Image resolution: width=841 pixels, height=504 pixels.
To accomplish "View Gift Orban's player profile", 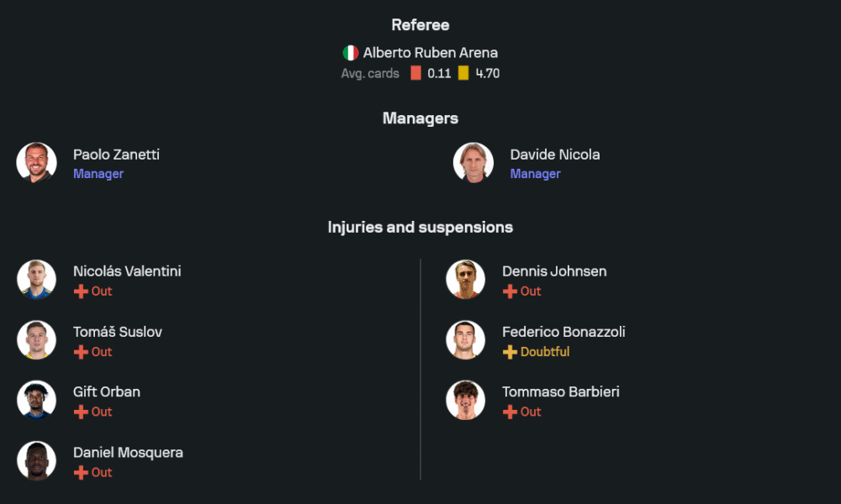I will tap(107, 392).
